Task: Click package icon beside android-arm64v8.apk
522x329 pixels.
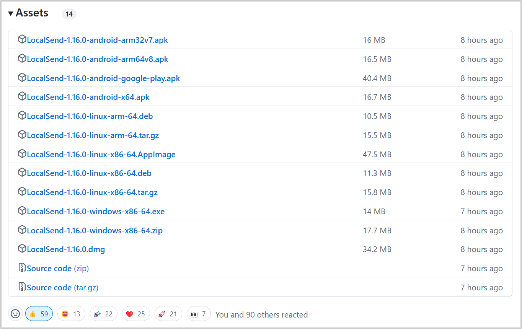Action: click(x=22, y=58)
